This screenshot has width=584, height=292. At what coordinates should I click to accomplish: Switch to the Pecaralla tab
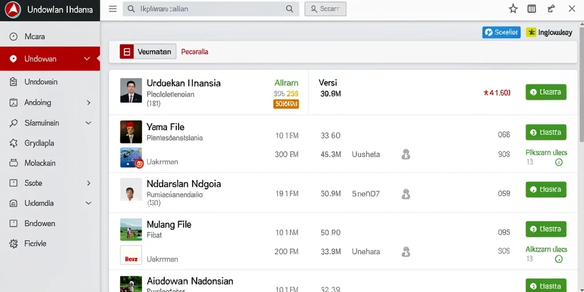[x=194, y=52]
